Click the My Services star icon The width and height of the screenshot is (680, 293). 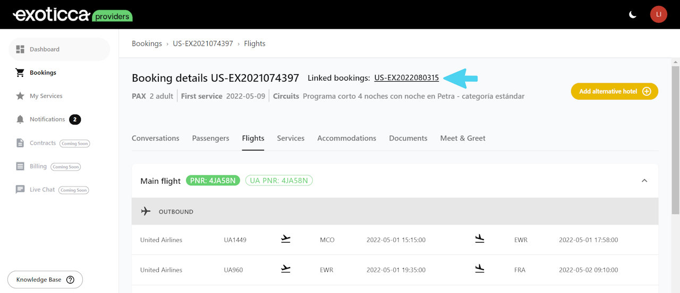[x=20, y=96]
